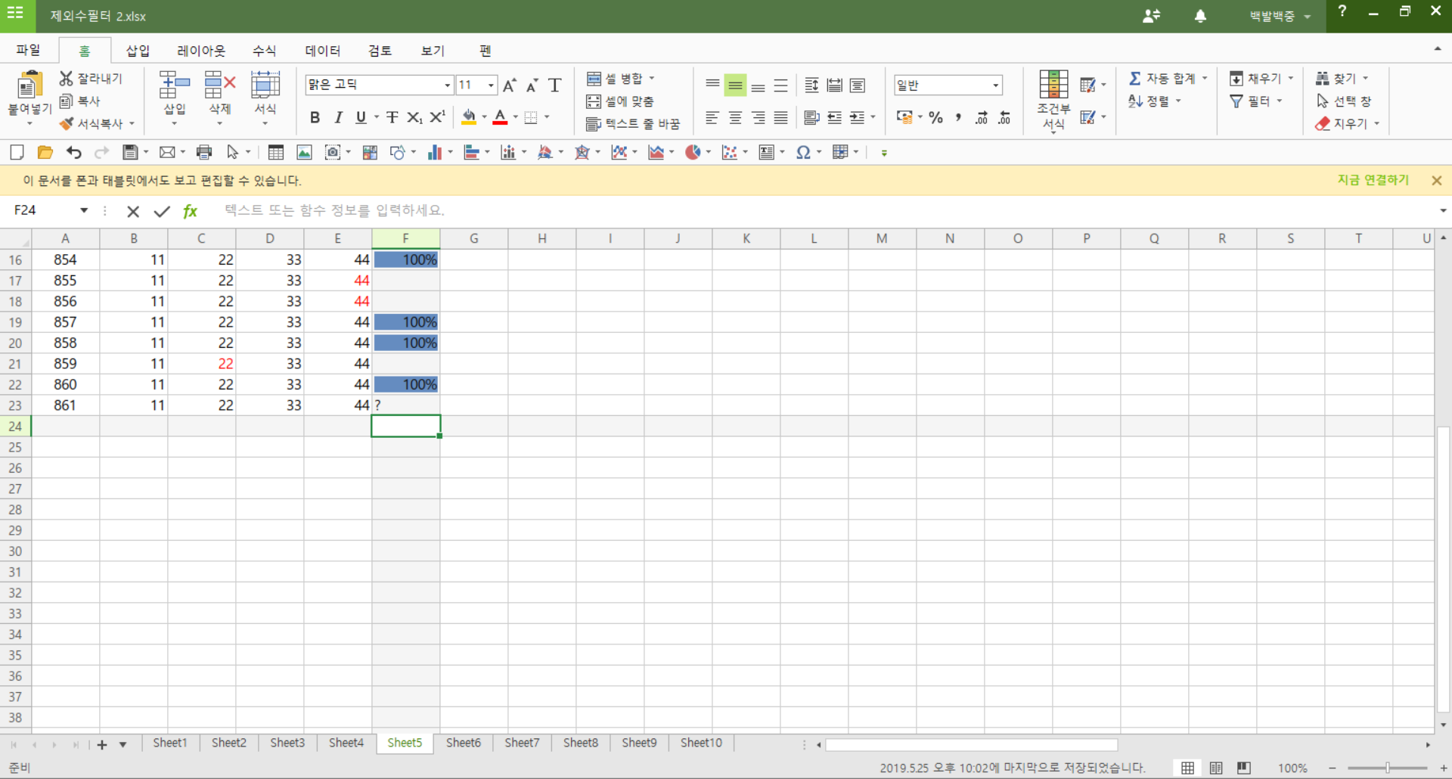Click the Omega symbol insert icon

click(x=802, y=153)
